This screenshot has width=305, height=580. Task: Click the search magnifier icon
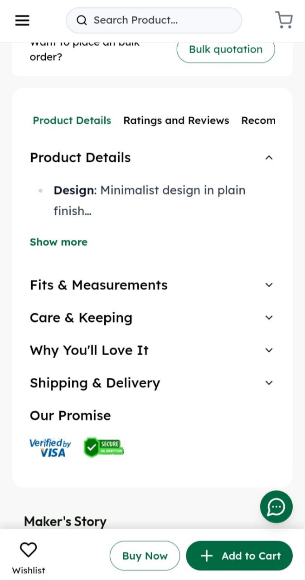[x=82, y=20]
